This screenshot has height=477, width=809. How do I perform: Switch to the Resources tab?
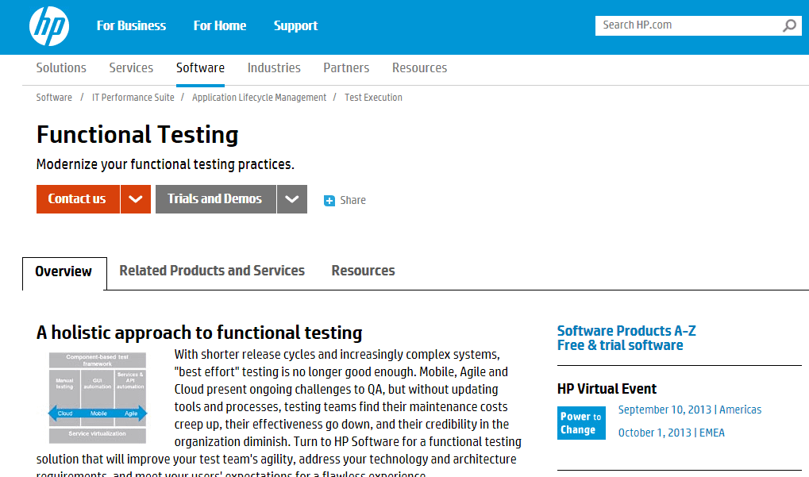tap(363, 271)
